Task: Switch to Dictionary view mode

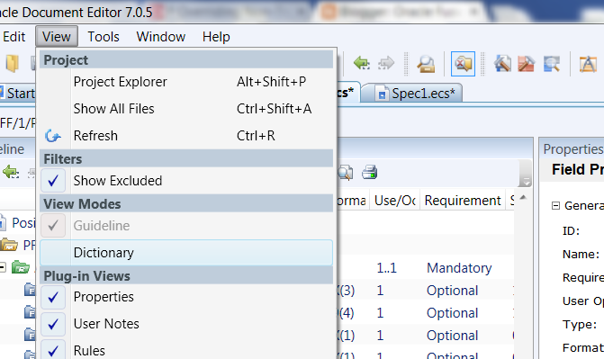Action: (186, 253)
